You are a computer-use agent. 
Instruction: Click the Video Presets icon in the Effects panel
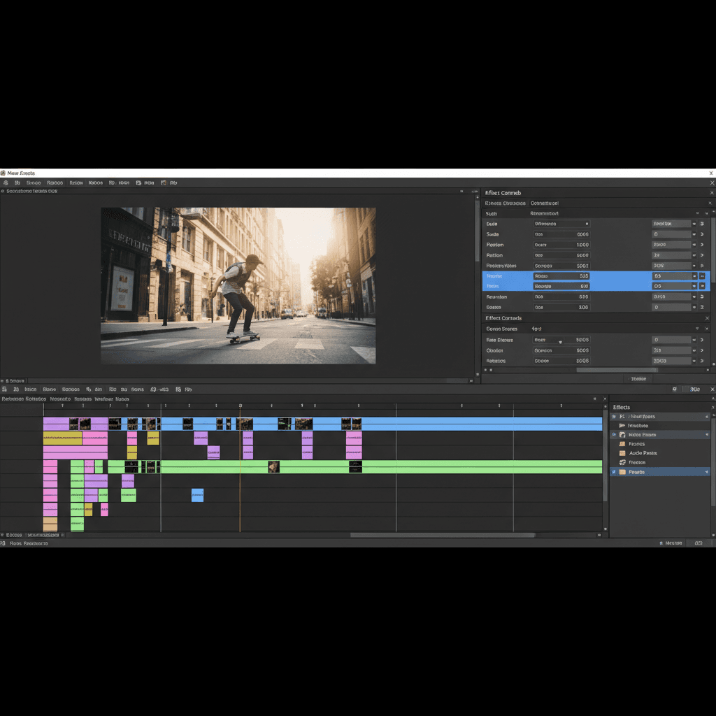[622, 434]
